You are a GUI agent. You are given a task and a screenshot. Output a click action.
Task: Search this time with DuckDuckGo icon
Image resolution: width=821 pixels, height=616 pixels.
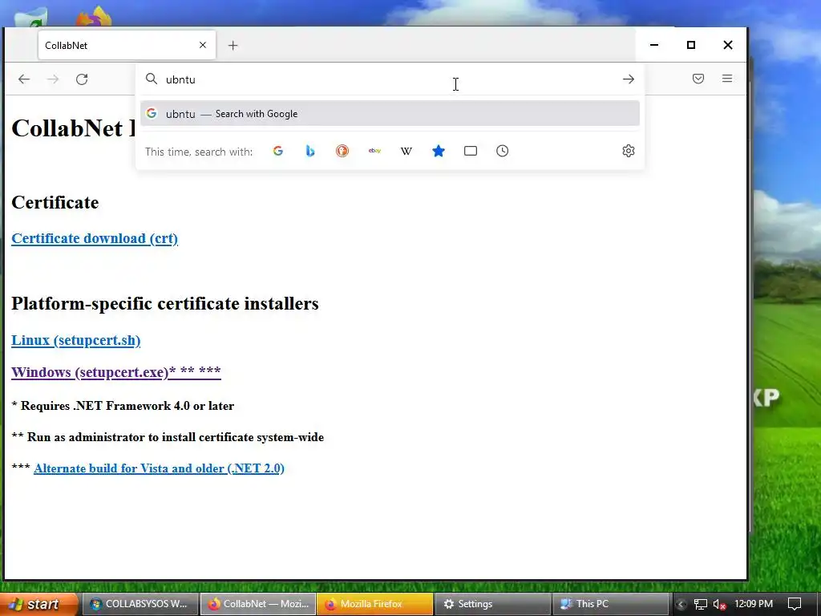pyautogui.click(x=342, y=151)
